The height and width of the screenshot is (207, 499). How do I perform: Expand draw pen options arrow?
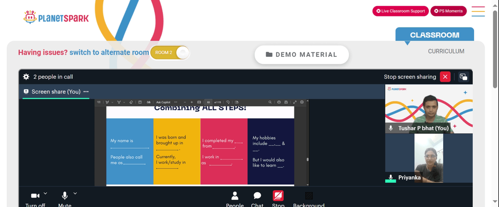pyautogui.click(x=124, y=102)
